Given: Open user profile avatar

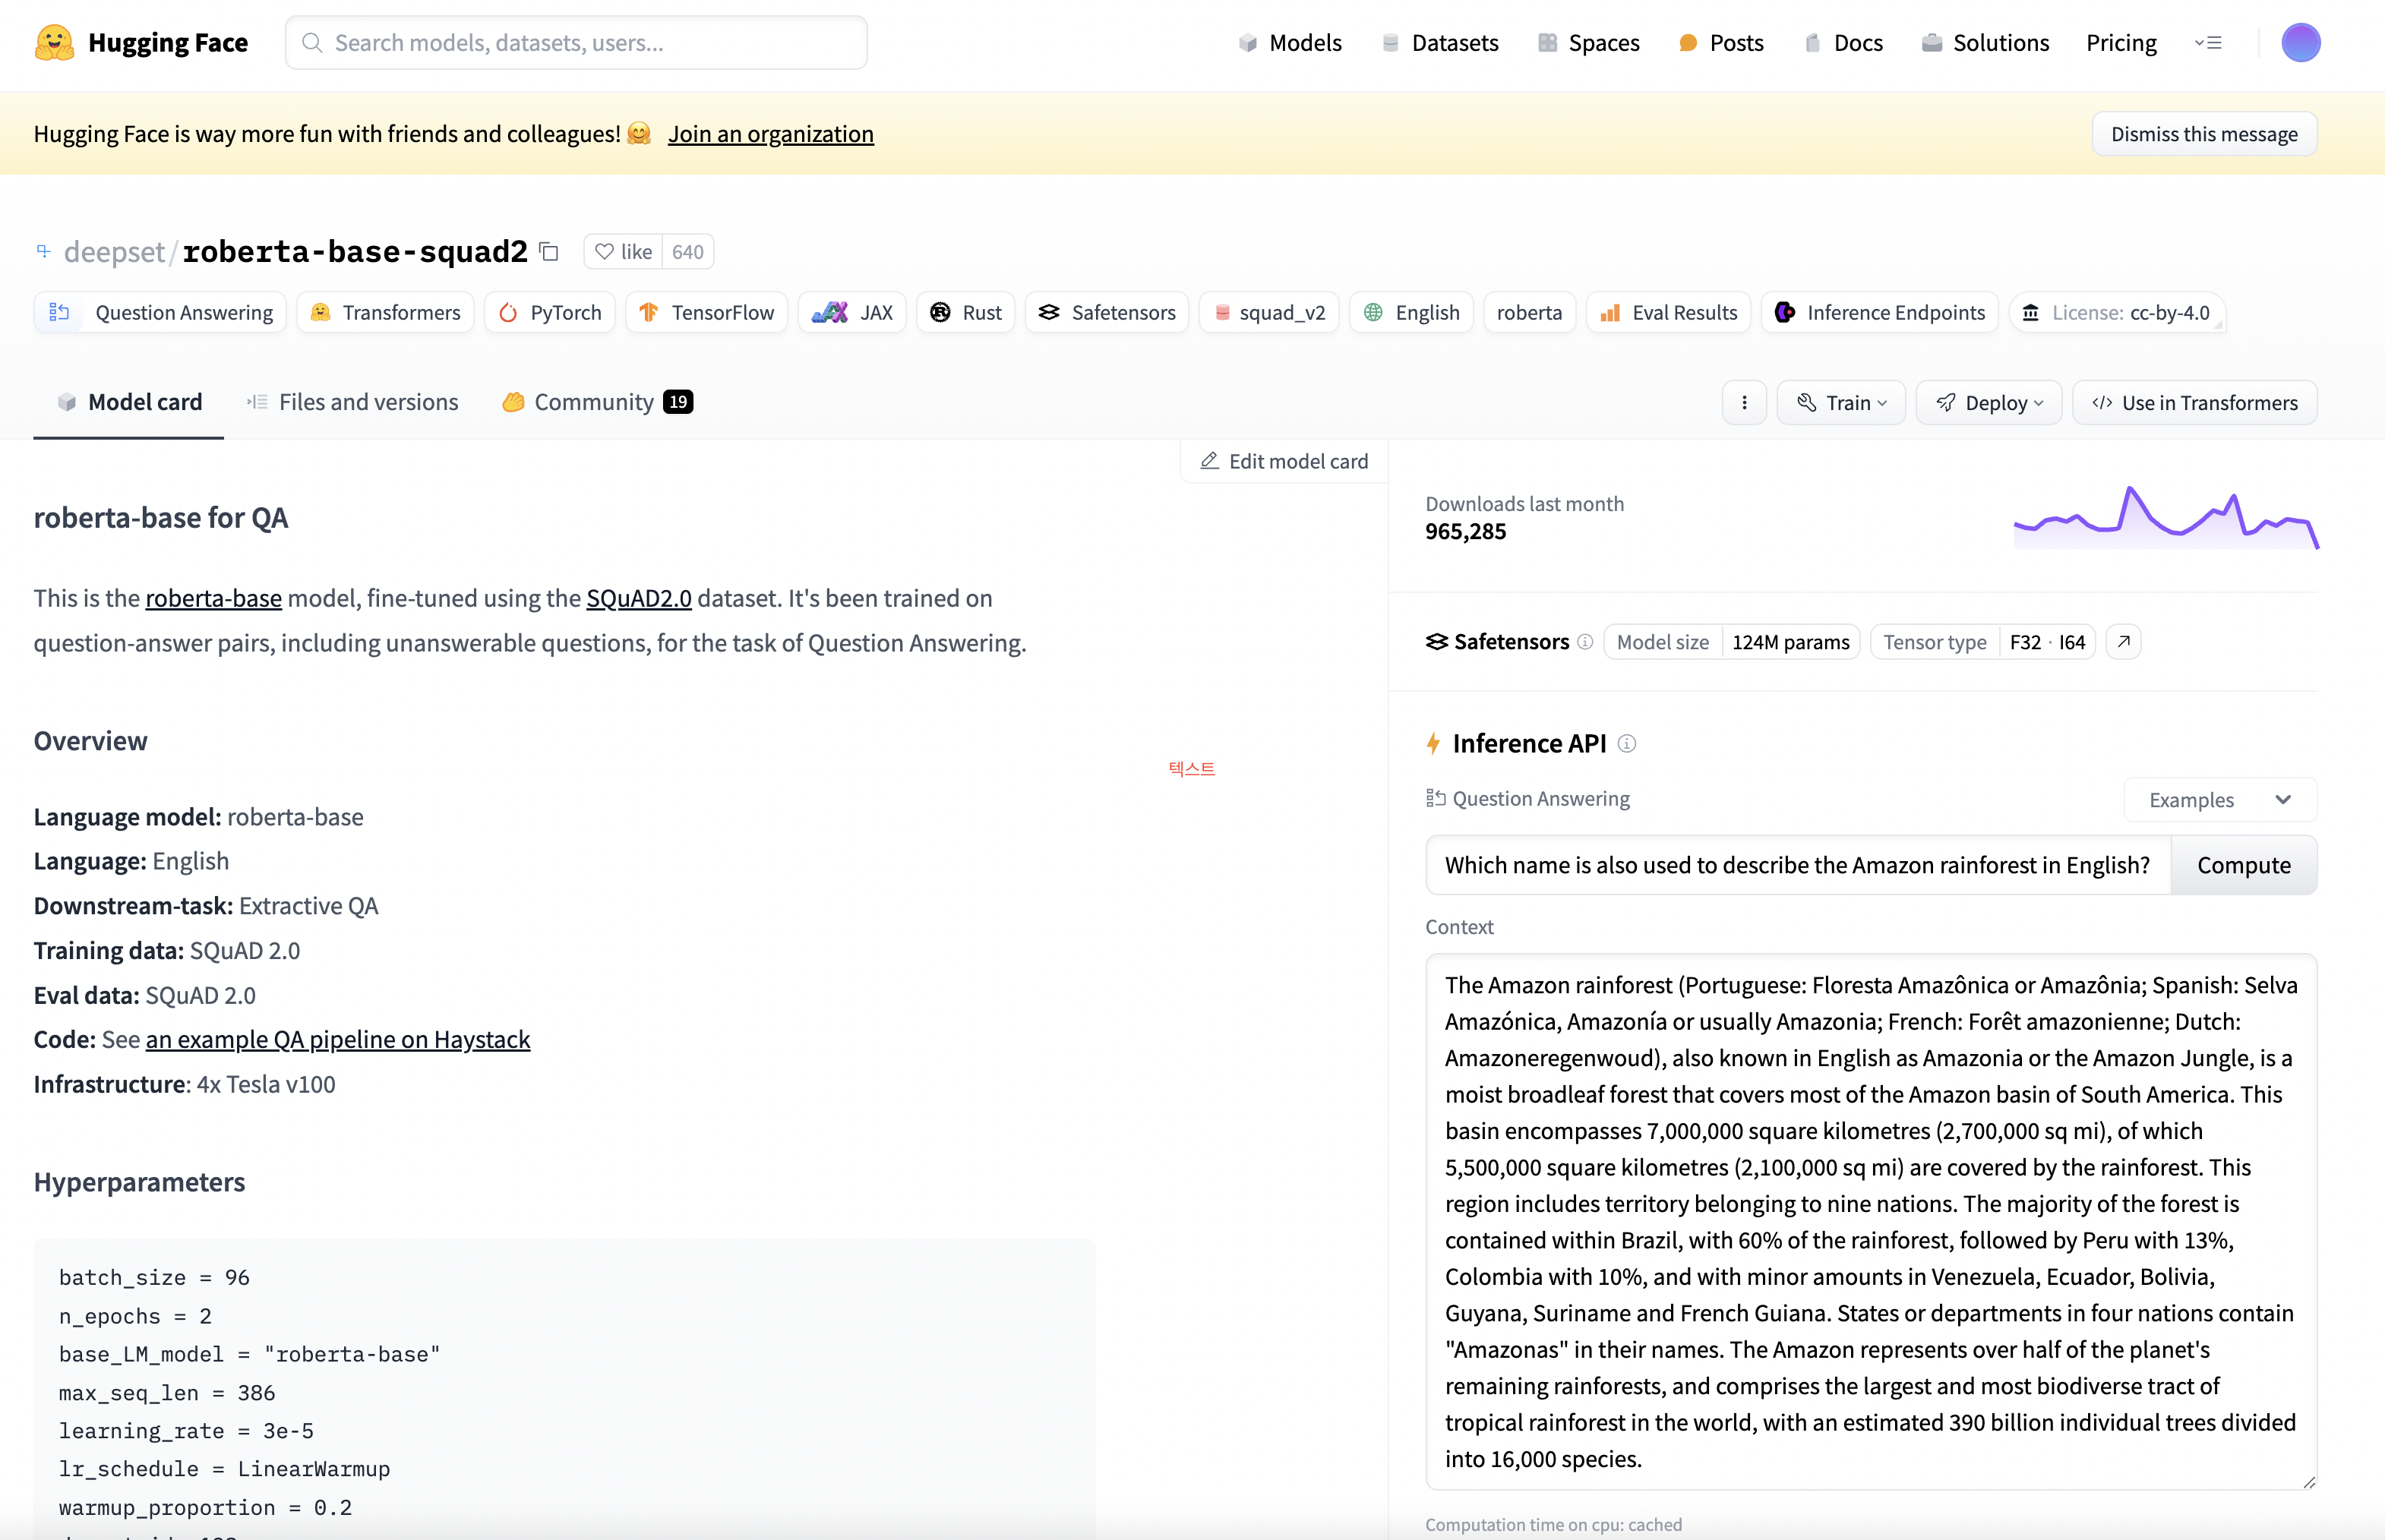Looking at the screenshot, I should tap(2300, 43).
